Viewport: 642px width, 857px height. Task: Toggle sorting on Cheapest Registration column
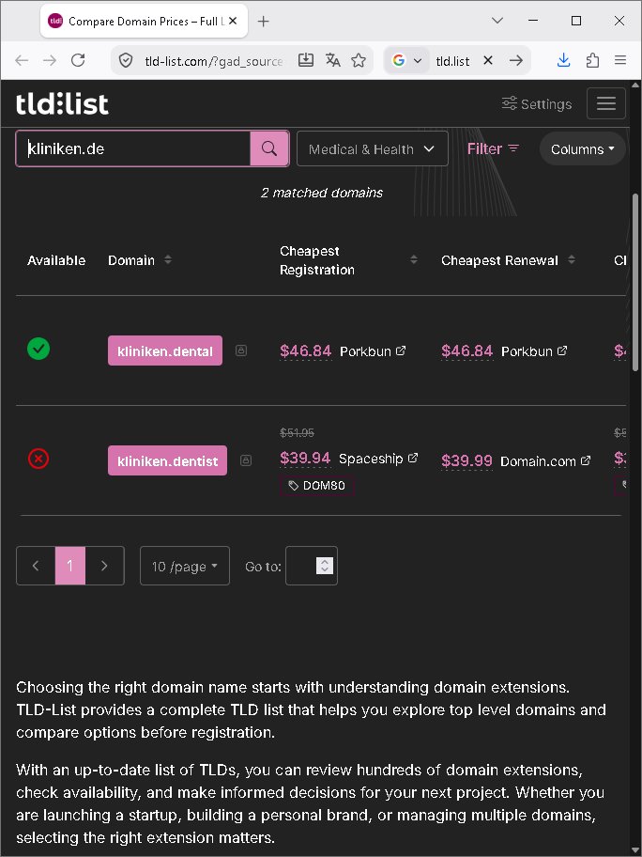(414, 259)
